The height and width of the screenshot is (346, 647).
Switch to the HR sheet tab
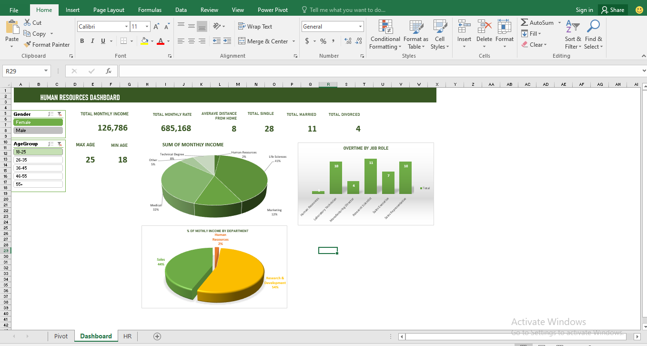click(127, 336)
